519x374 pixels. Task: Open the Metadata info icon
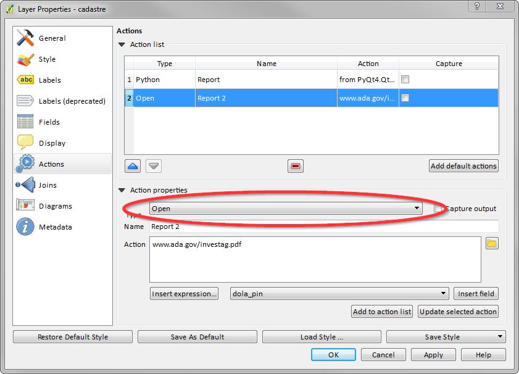[25, 227]
